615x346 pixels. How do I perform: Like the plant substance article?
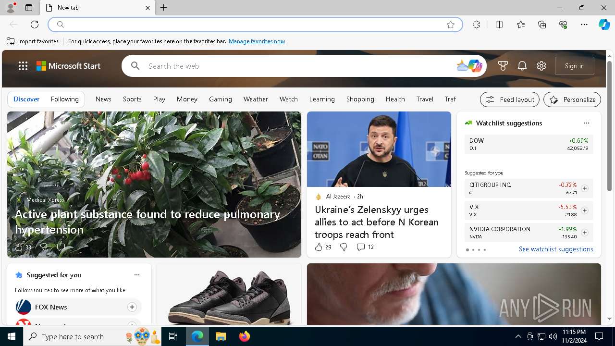click(23, 247)
